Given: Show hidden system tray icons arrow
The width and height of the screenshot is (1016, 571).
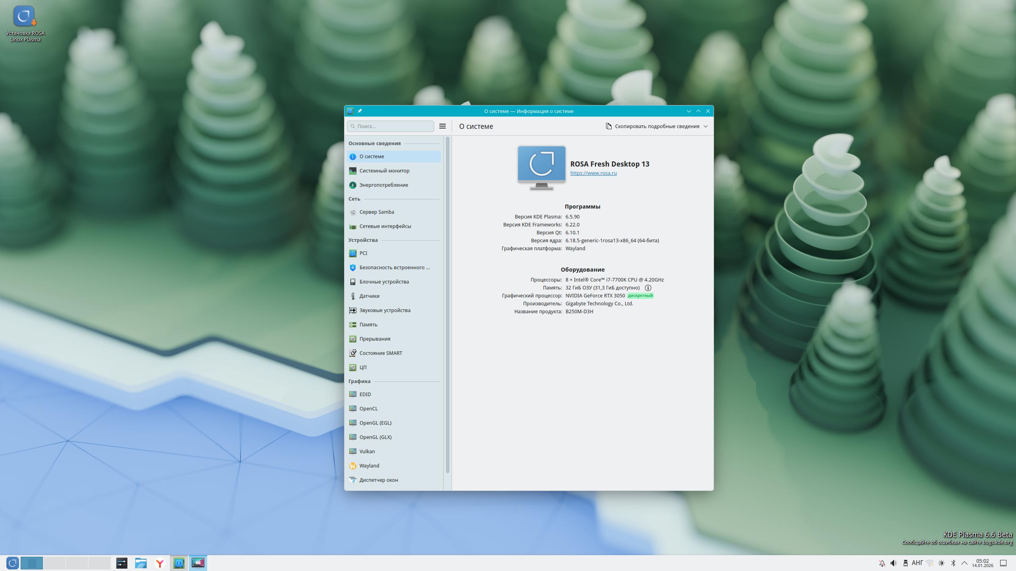Looking at the screenshot, I should pyautogui.click(x=964, y=563).
